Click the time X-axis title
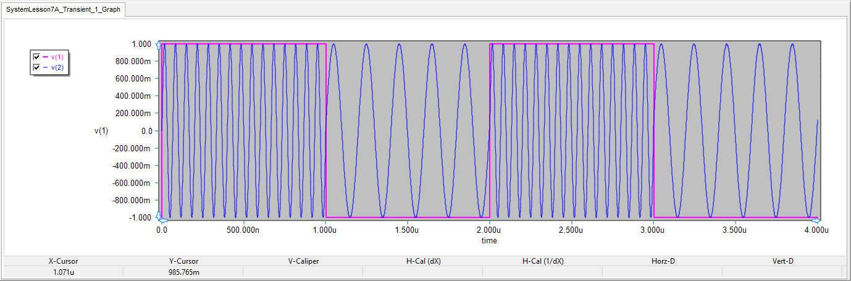 [489, 240]
